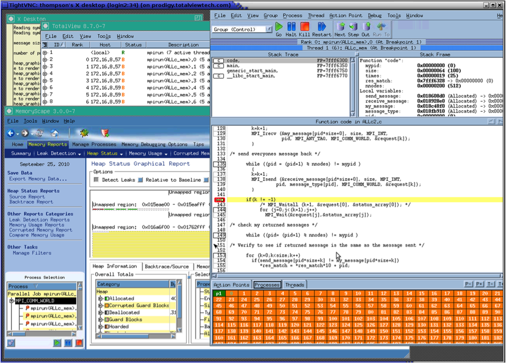The width and height of the screenshot is (506, 363).
Task: Expand the Leak Detection dropdown menu
Action: pyautogui.click(x=80, y=154)
